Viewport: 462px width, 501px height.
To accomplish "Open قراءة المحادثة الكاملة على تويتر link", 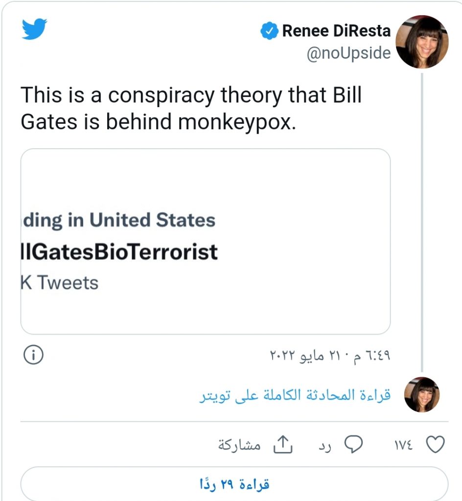I will [295, 395].
